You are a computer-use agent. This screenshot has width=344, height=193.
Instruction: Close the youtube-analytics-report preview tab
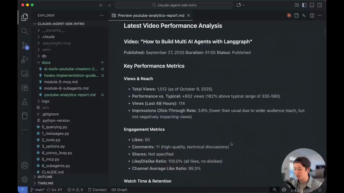pos(188,16)
